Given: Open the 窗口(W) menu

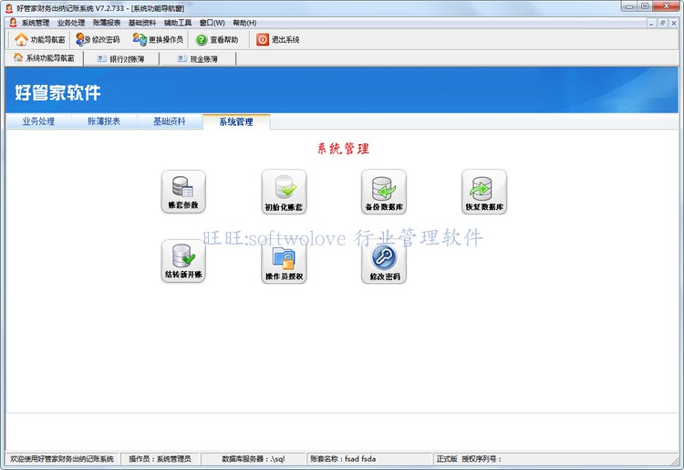Looking at the screenshot, I should coord(212,23).
